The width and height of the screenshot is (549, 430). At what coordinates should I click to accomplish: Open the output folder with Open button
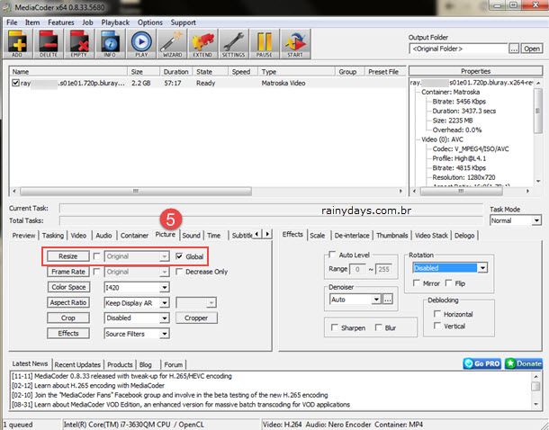click(532, 49)
